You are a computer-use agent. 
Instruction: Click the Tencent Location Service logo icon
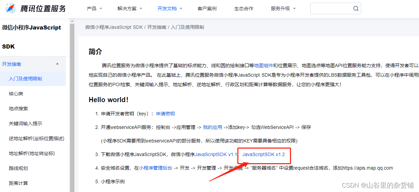[10, 8]
